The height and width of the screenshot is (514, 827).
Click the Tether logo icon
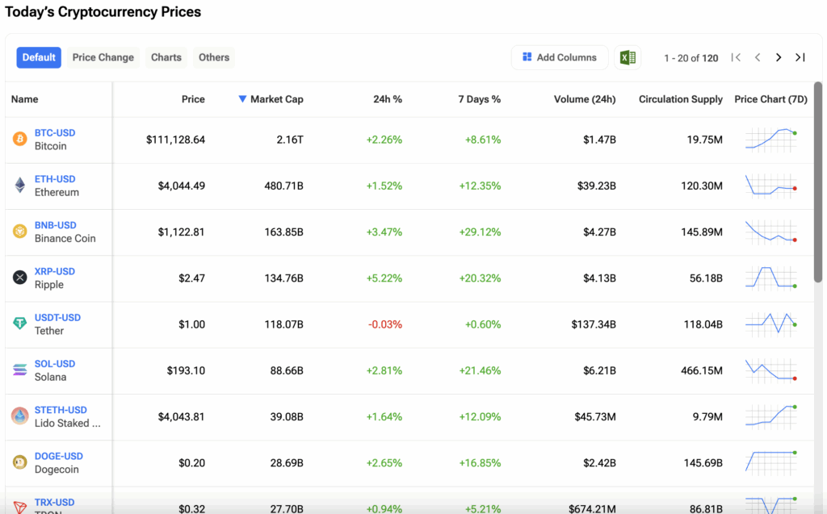pyautogui.click(x=19, y=324)
